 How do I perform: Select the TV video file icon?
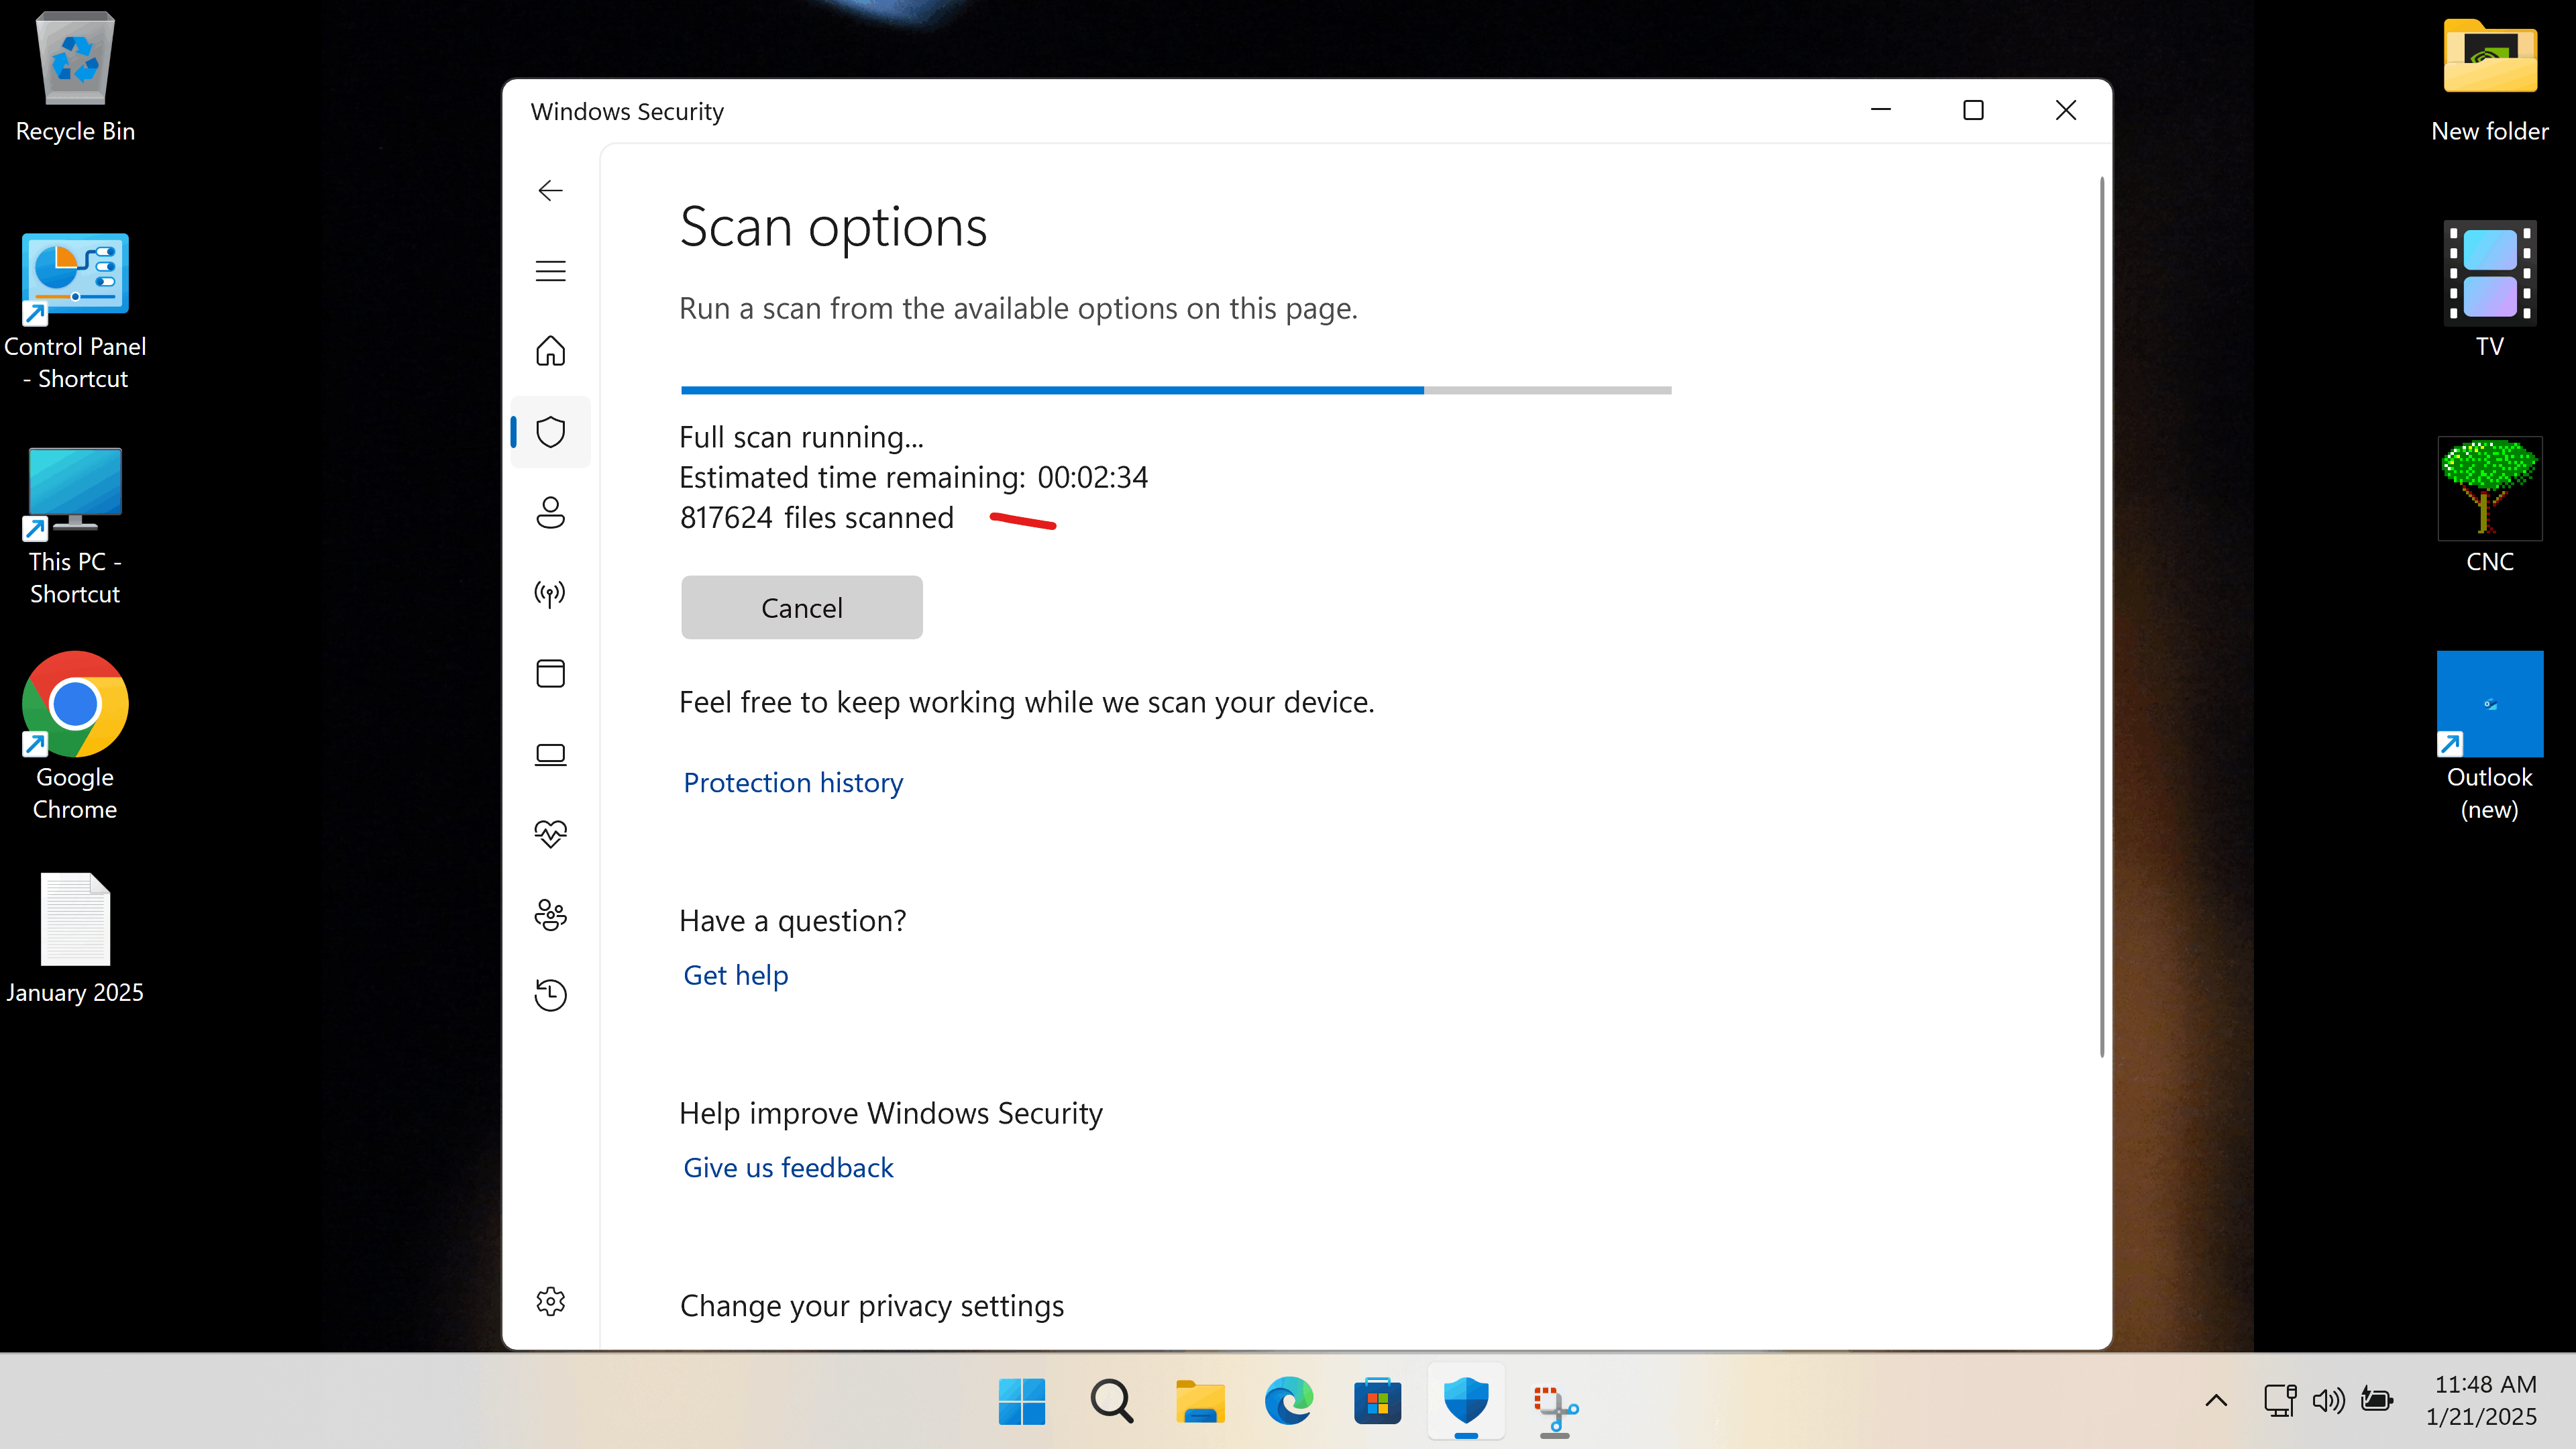tap(2490, 289)
